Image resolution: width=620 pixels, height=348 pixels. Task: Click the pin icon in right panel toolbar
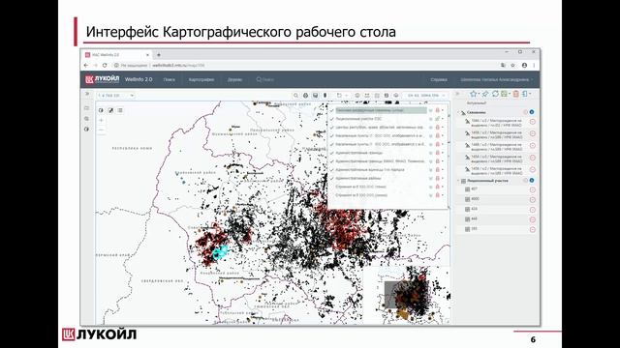click(485, 94)
